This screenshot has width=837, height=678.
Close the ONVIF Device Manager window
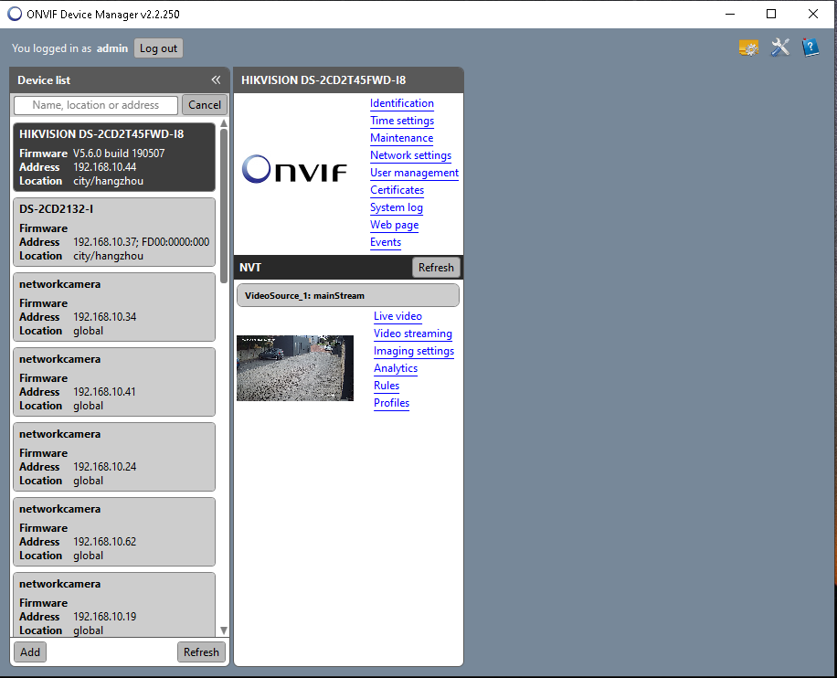(x=813, y=14)
